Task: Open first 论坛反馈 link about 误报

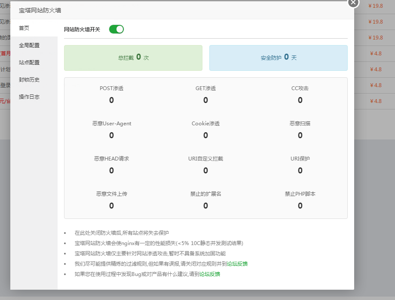Action: tap(237, 264)
